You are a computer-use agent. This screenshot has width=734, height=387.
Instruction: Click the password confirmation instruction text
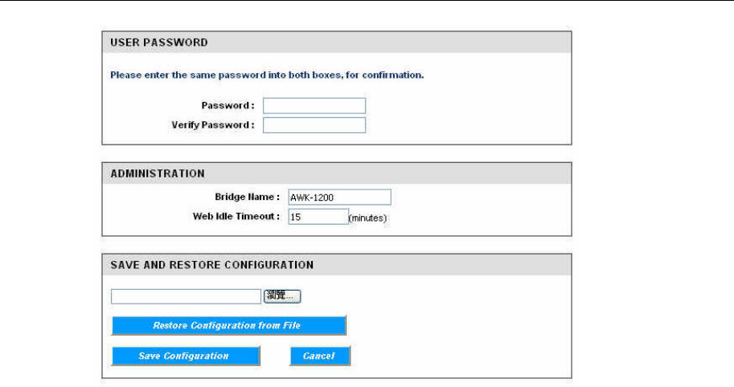tap(266, 75)
